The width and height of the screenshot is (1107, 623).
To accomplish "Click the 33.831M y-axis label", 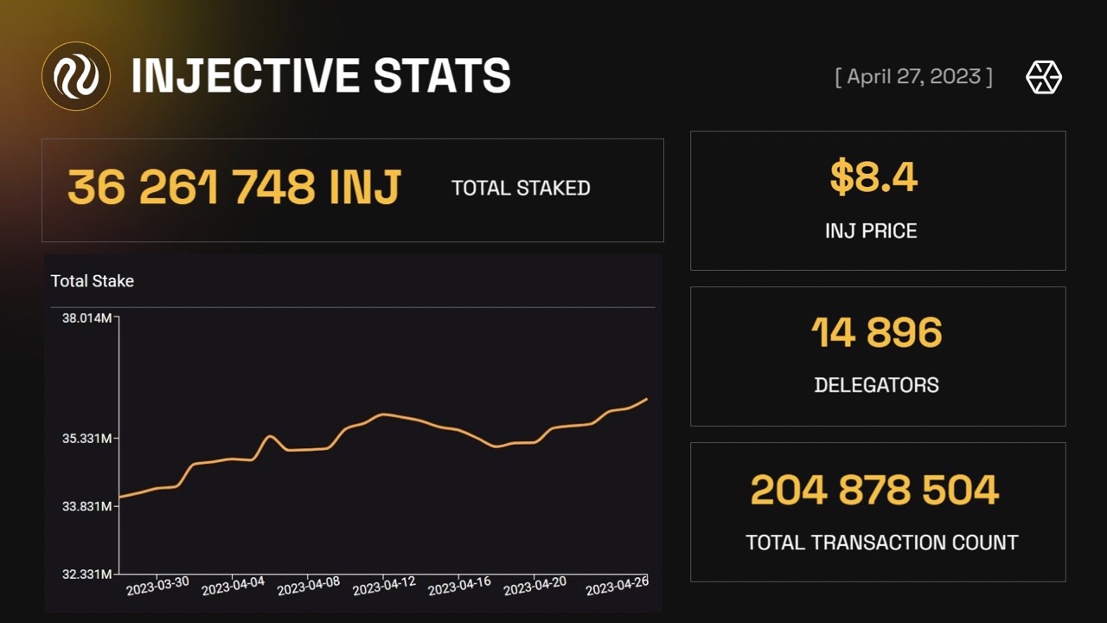I will 86,506.
